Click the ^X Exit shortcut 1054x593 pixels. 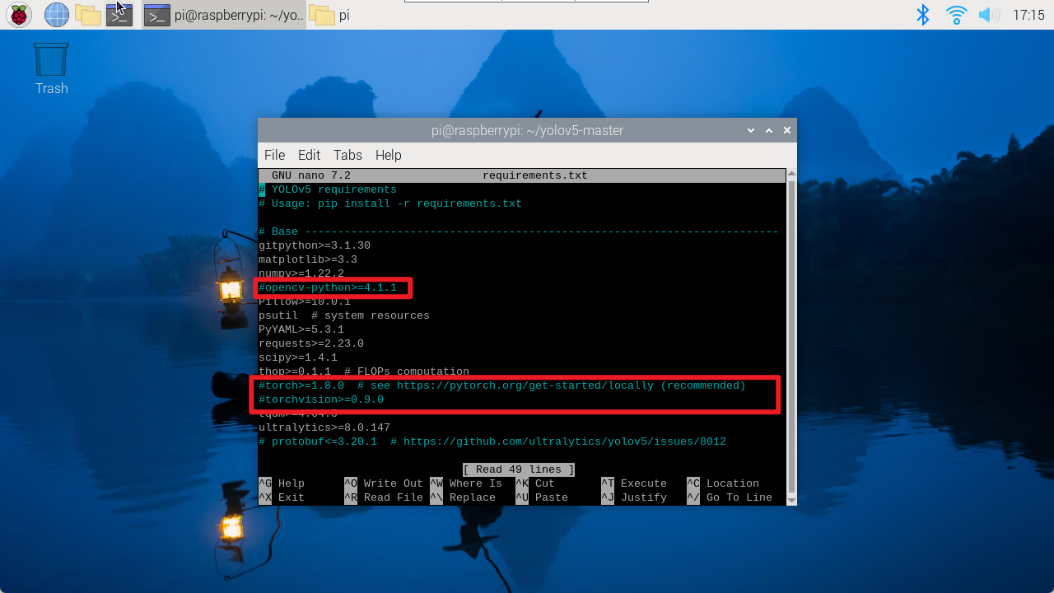(282, 497)
